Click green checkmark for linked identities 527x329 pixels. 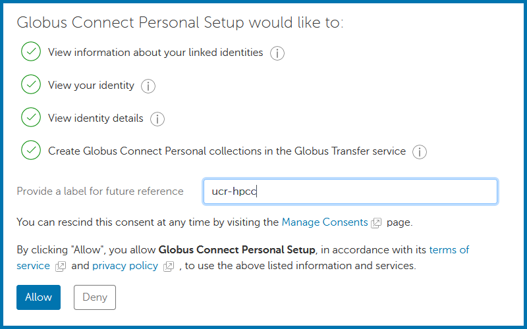coord(31,52)
